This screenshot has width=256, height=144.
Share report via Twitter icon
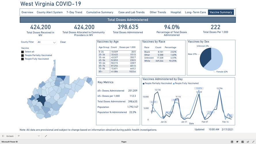tap(237, 142)
